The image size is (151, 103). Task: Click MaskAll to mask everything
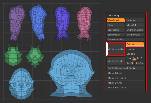[135, 25]
